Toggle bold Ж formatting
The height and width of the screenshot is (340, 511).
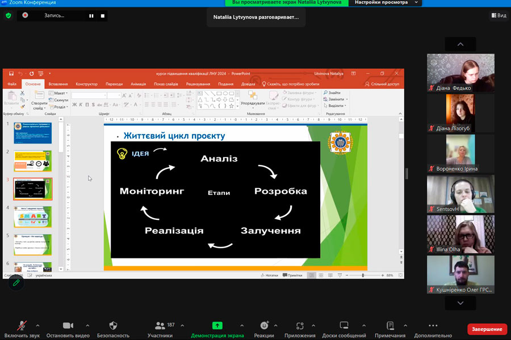[x=74, y=105]
